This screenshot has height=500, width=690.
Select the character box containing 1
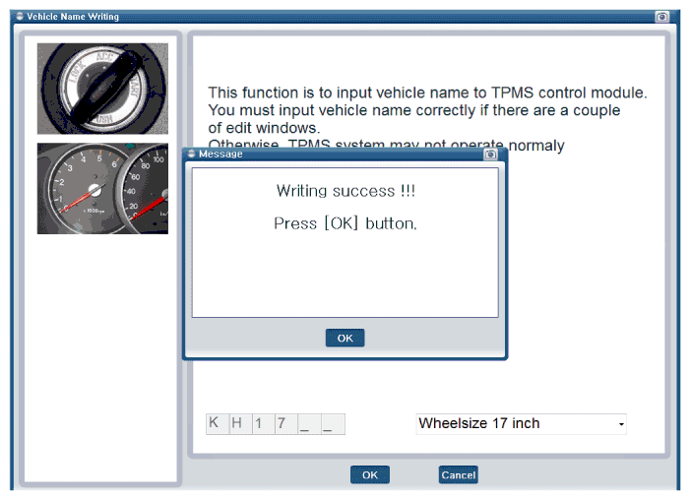point(263,424)
